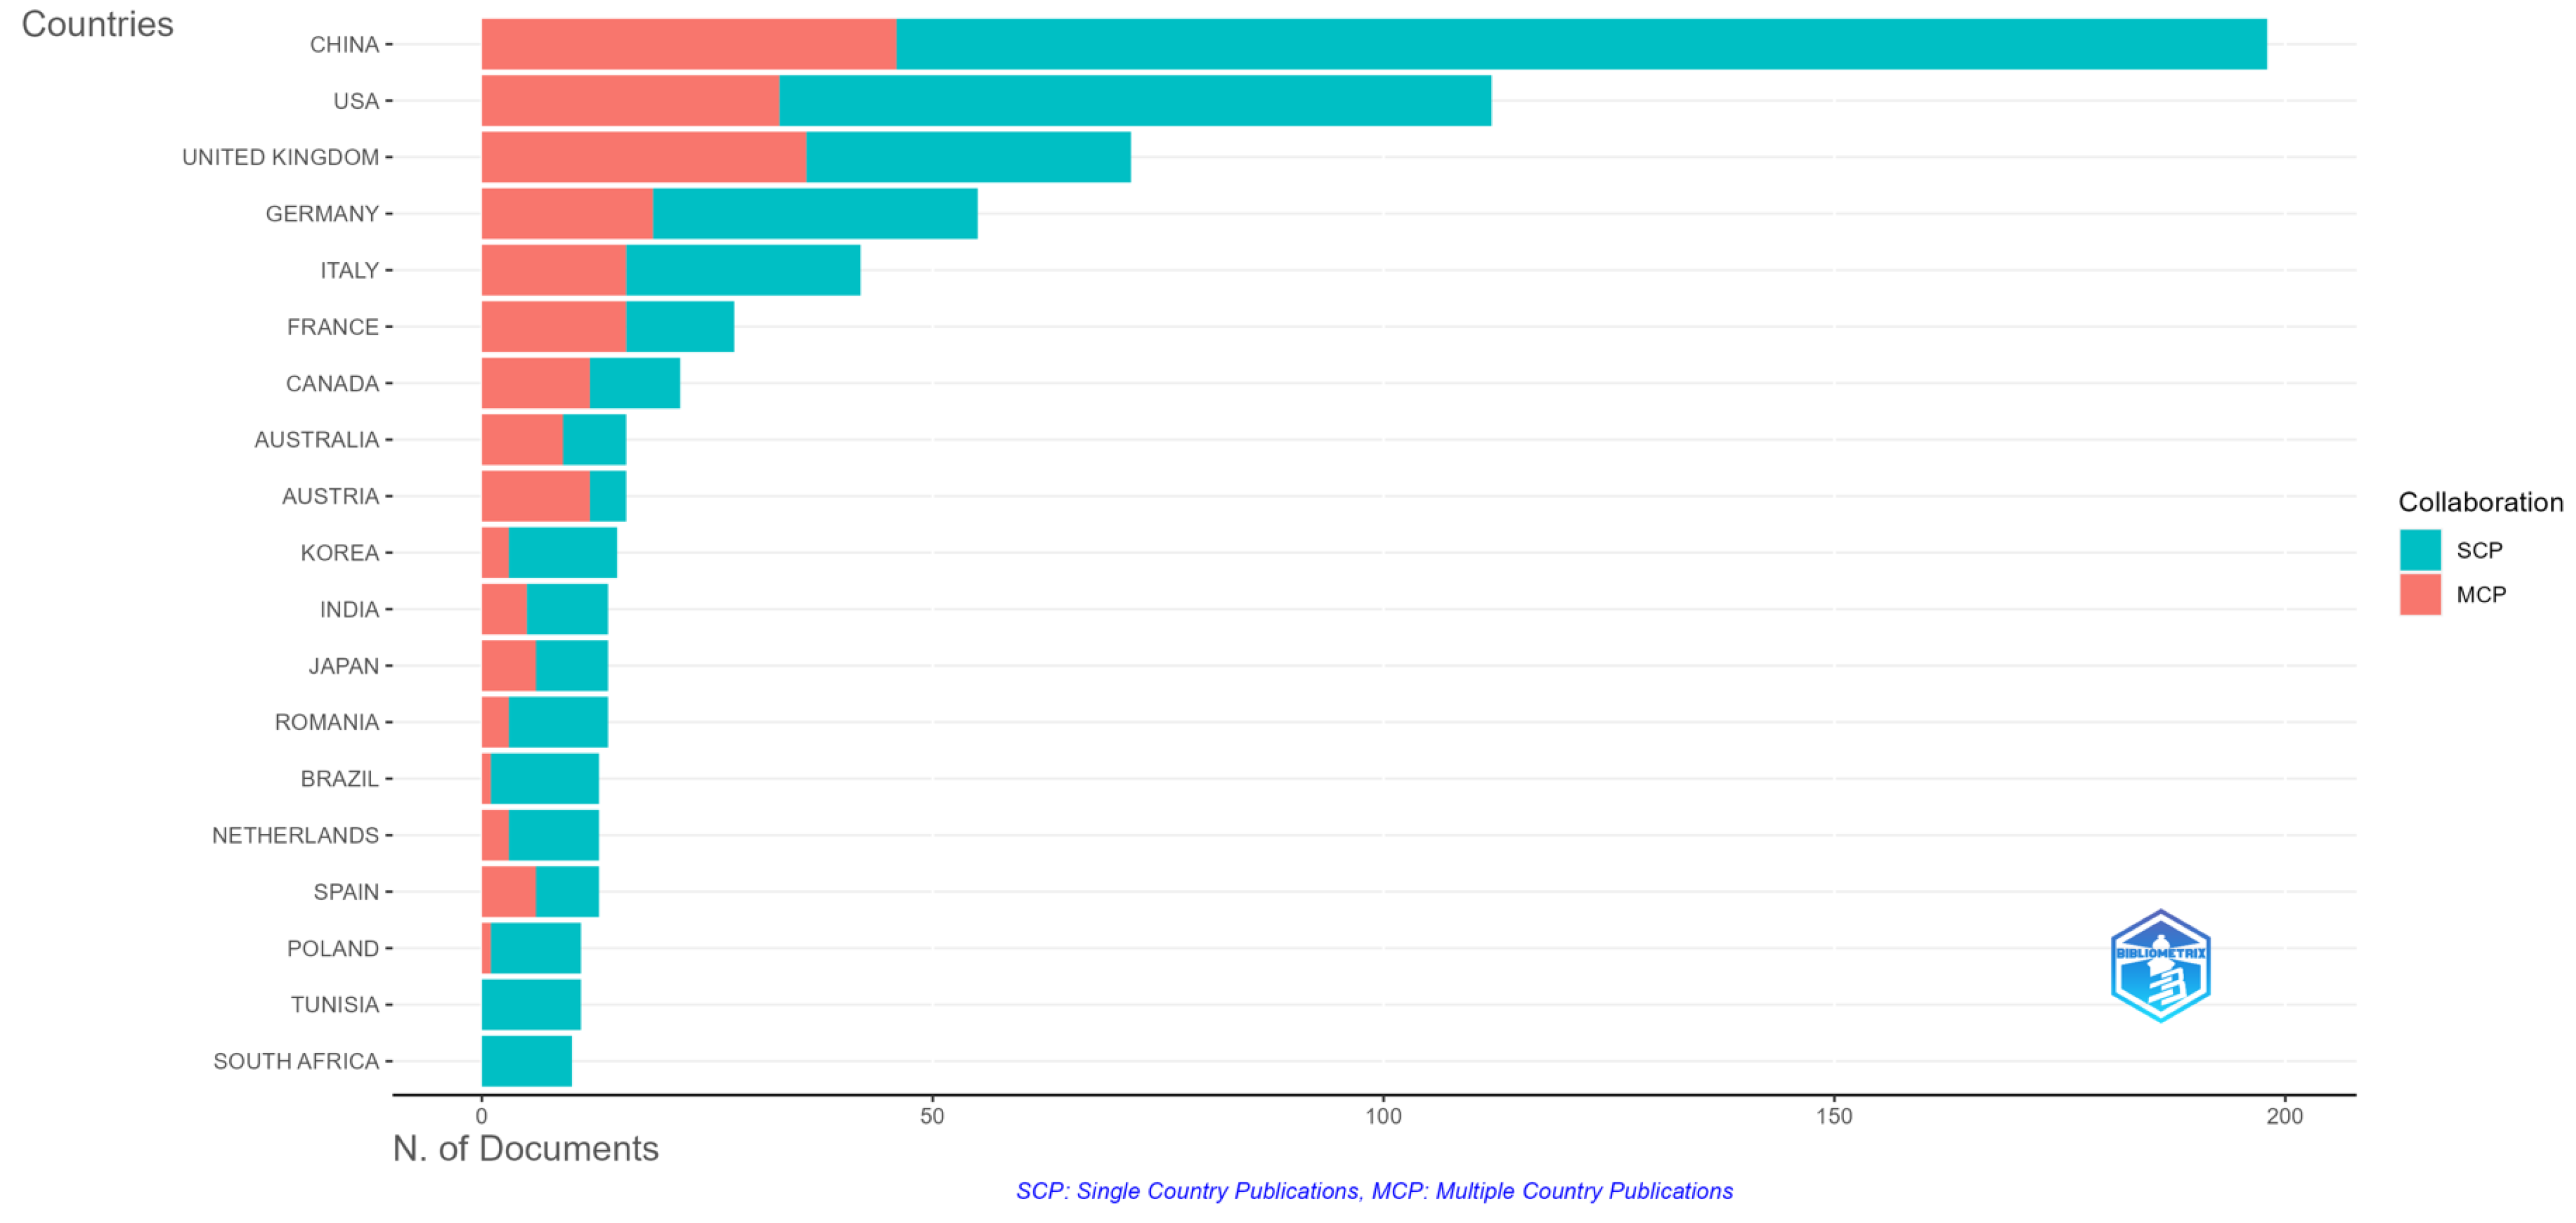Click Germany's teal SCP bar segment

click(815, 214)
